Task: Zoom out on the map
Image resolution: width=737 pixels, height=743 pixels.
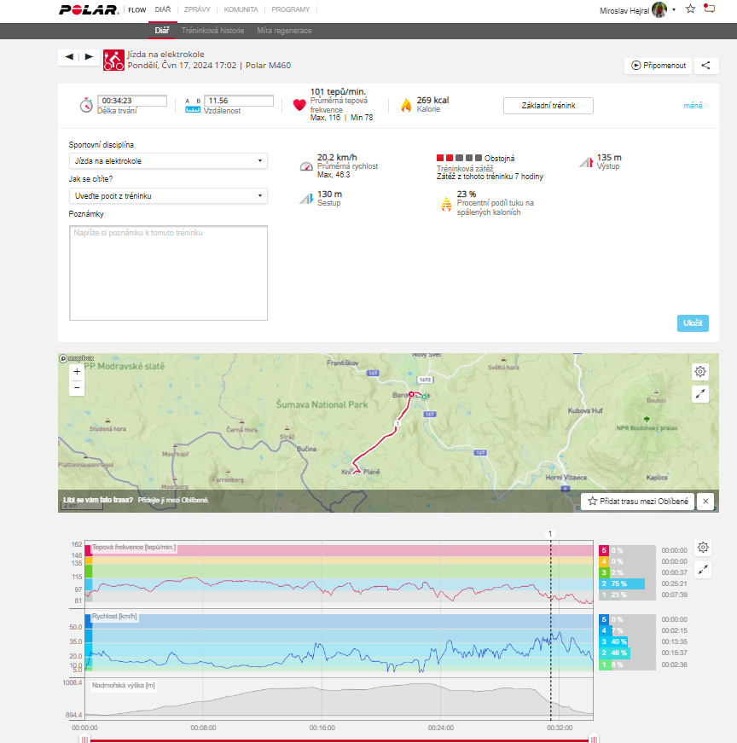Action: [77, 387]
